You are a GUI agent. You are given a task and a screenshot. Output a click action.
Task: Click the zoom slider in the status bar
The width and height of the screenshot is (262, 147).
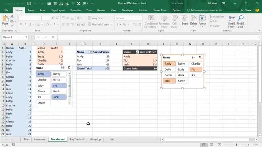coord(237,145)
